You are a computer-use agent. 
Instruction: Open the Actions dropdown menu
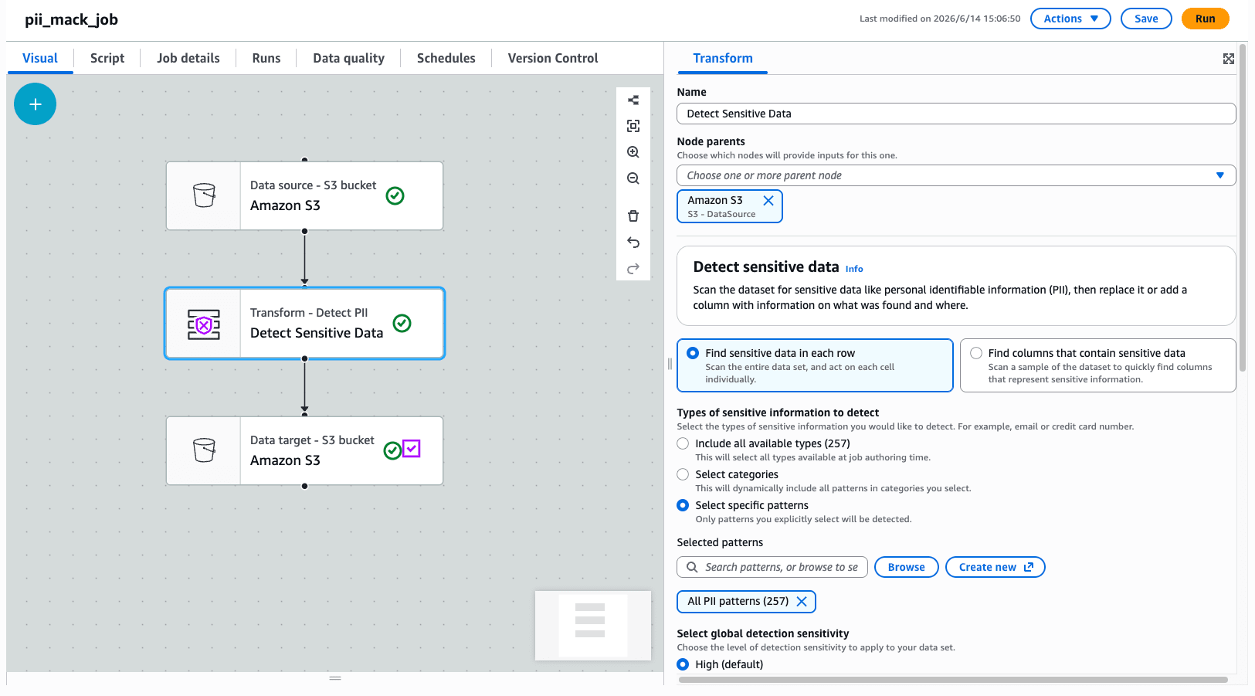click(1070, 19)
